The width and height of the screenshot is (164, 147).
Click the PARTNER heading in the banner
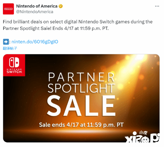tap(81, 77)
